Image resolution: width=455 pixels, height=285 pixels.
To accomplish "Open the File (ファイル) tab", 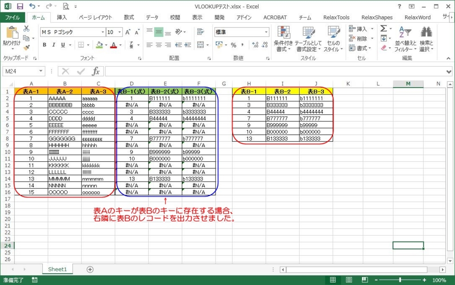I will [x=12, y=17].
